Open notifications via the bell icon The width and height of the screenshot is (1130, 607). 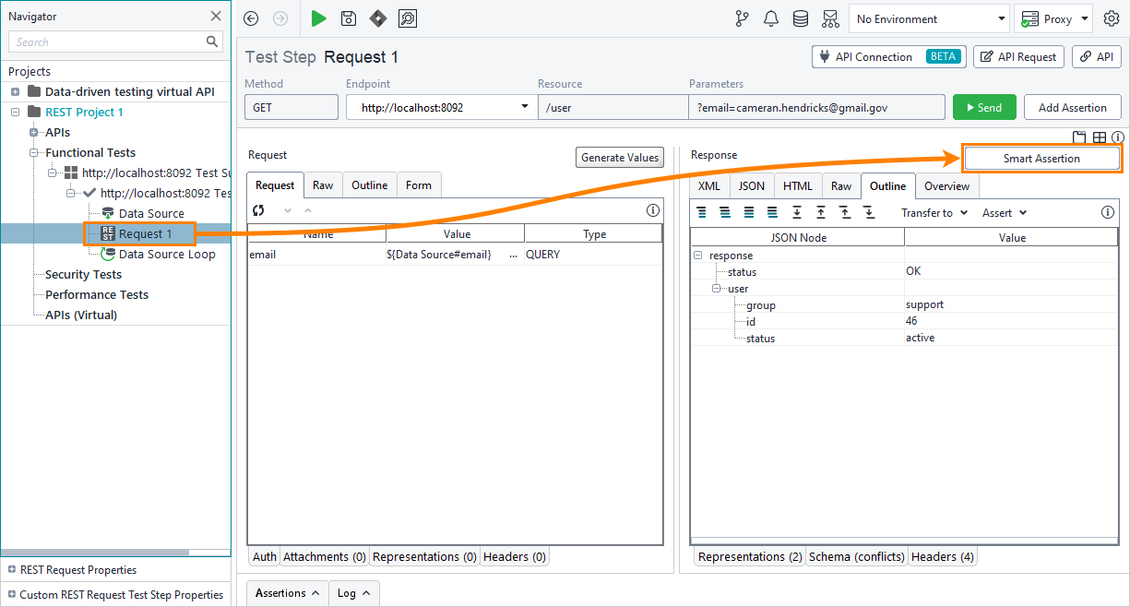coord(771,18)
